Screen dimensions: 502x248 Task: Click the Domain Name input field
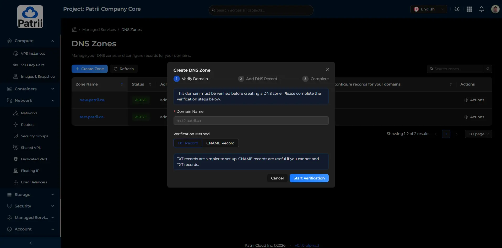(x=251, y=121)
